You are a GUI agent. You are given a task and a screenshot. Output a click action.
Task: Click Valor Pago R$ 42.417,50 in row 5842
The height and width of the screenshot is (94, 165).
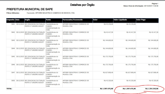[154, 32]
